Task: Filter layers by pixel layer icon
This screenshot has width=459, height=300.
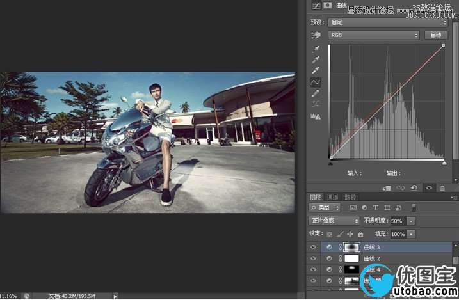Action: coord(353,208)
